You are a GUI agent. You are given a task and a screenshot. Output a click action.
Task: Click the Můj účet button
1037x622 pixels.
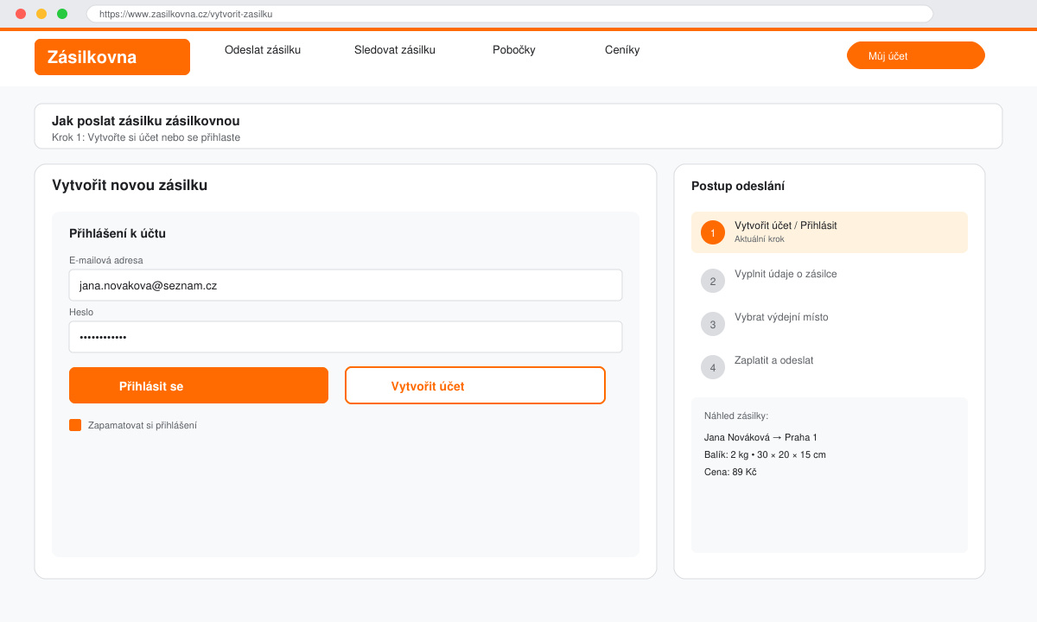pyautogui.click(x=916, y=55)
